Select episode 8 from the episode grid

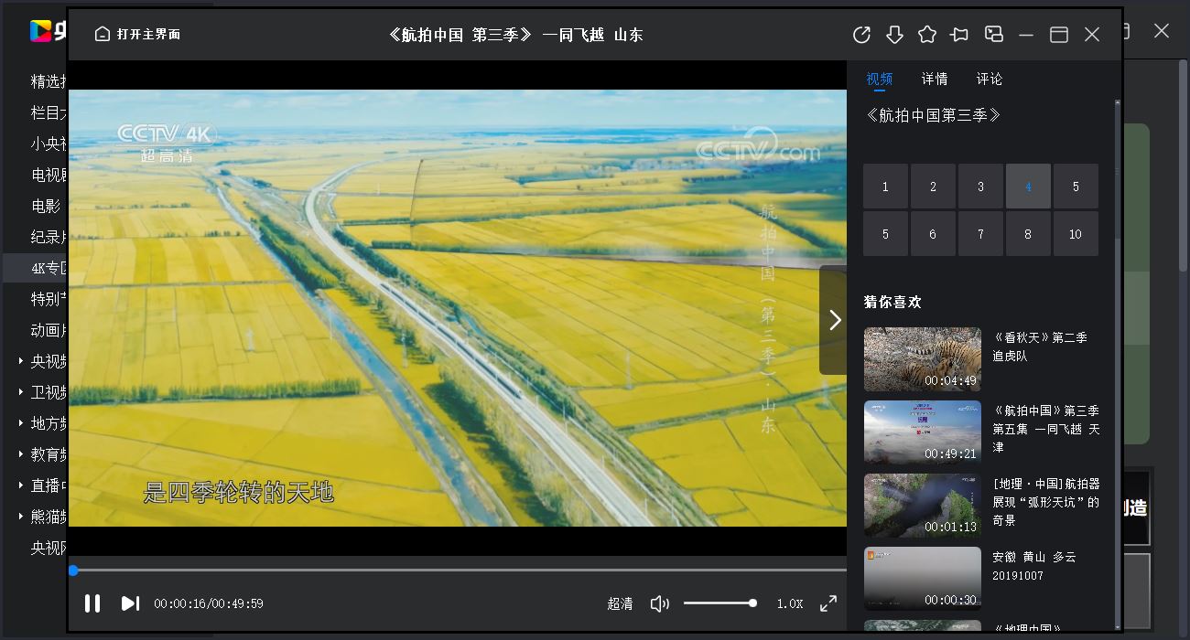1028,233
